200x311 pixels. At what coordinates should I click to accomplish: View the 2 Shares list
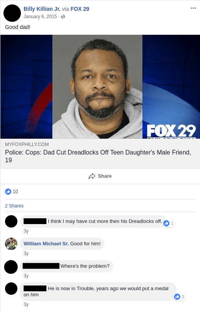coord(14,206)
